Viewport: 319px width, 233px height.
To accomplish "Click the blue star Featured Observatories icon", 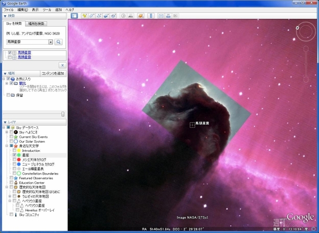I will (16, 178).
